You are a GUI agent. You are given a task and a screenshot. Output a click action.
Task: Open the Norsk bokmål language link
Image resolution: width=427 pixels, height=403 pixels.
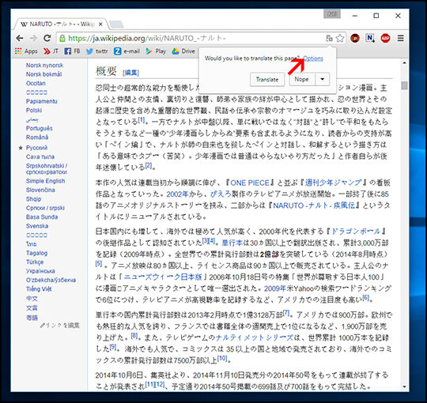coord(43,74)
